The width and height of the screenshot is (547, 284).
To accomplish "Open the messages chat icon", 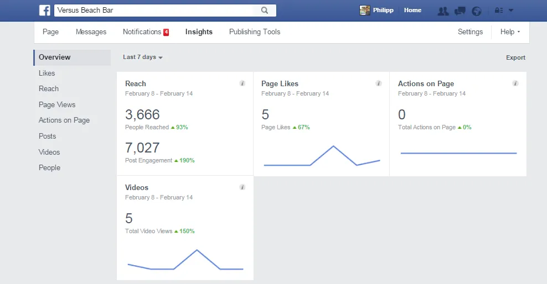I will click(x=460, y=11).
